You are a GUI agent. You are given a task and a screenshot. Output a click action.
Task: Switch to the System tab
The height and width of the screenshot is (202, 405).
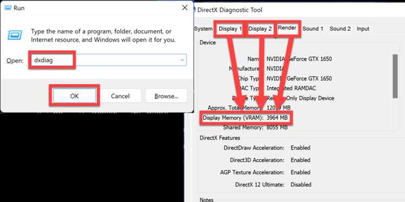[203, 29]
